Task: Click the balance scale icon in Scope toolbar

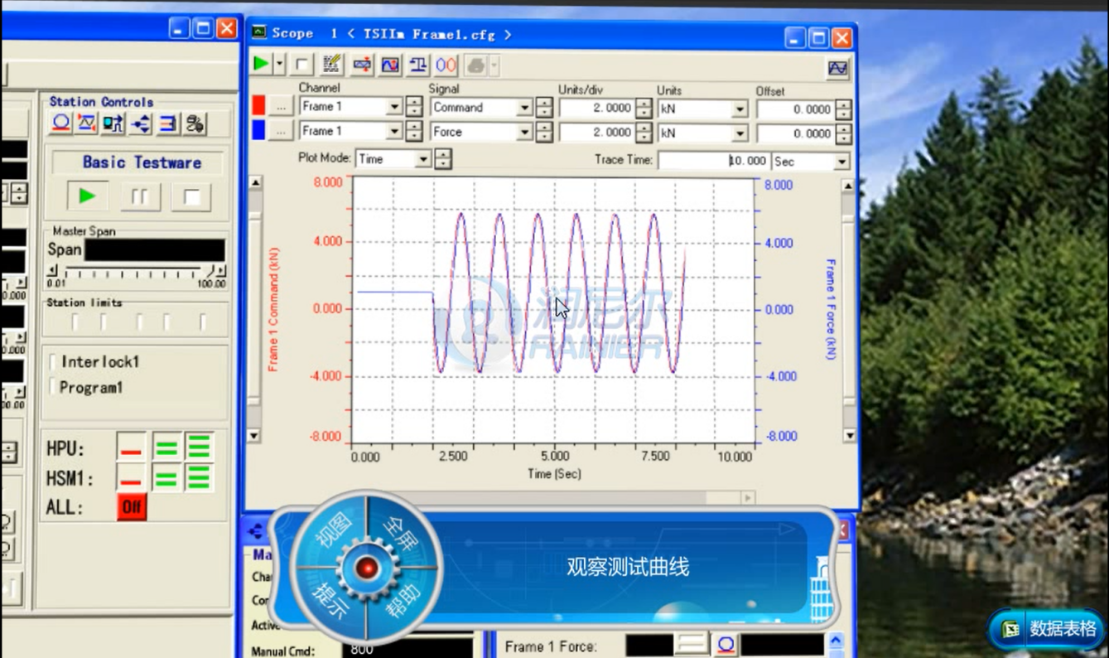Action: tap(418, 64)
